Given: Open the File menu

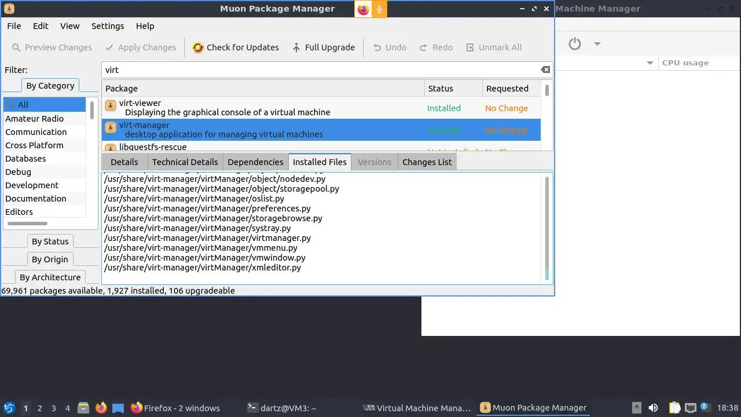Looking at the screenshot, I should pos(14,26).
